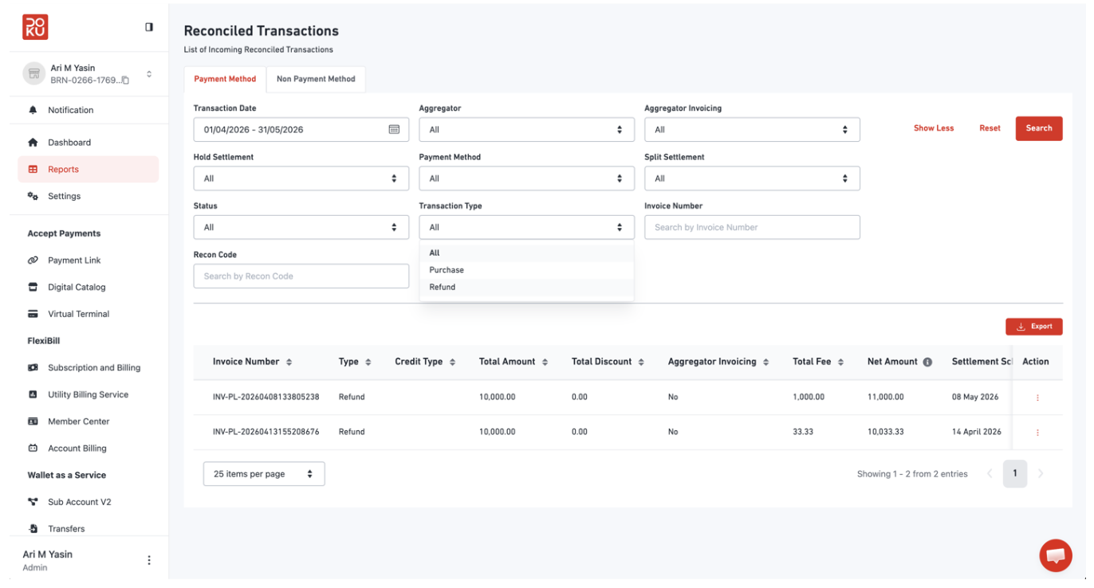Sort by Credit Type column
The width and height of the screenshot is (1094, 588).
point(452,363)
